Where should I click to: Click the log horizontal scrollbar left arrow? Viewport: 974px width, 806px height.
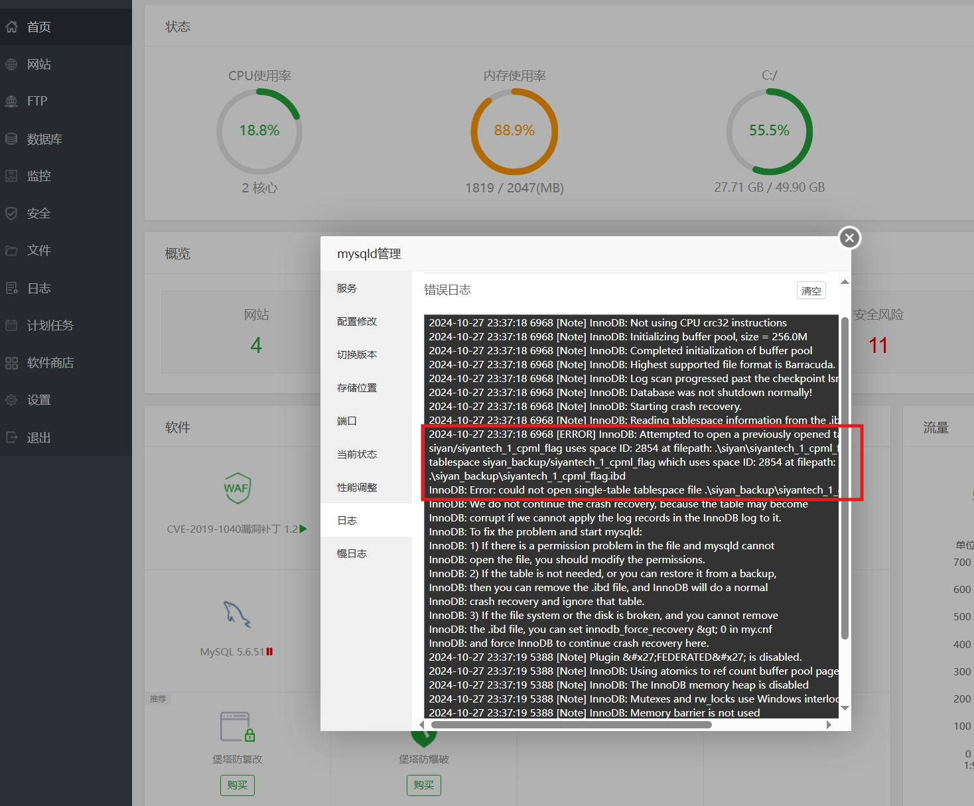[x=422, y=725]
